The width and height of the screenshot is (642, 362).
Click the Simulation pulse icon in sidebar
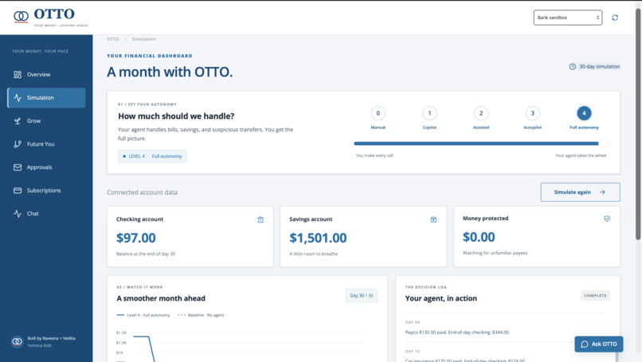pyautogui.click(x=18, y=97)
